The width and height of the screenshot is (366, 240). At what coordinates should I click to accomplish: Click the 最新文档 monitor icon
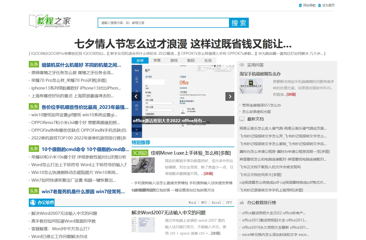pyautogui.click(x=242, y=119)
